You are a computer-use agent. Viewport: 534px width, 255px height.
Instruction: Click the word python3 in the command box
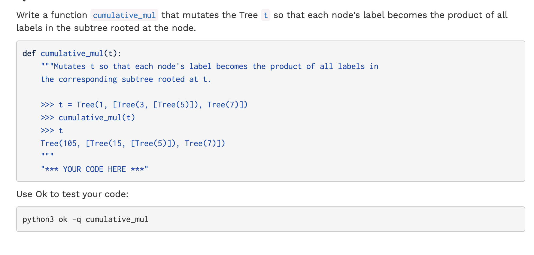[38, 219]
